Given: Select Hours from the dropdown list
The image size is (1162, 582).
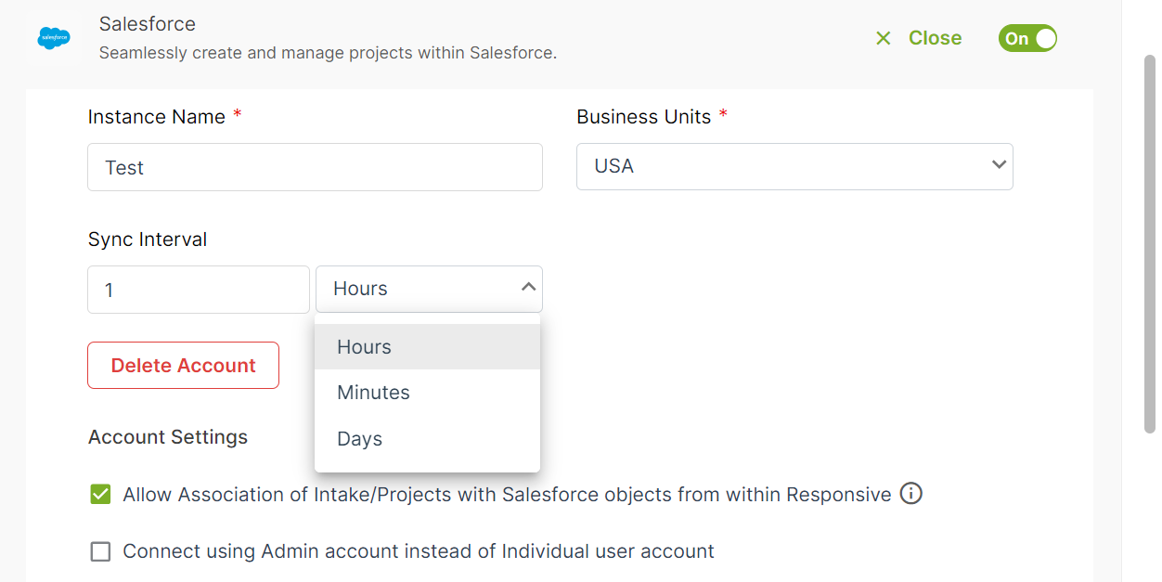Looking at the screenshot, I should click(427, 347).
